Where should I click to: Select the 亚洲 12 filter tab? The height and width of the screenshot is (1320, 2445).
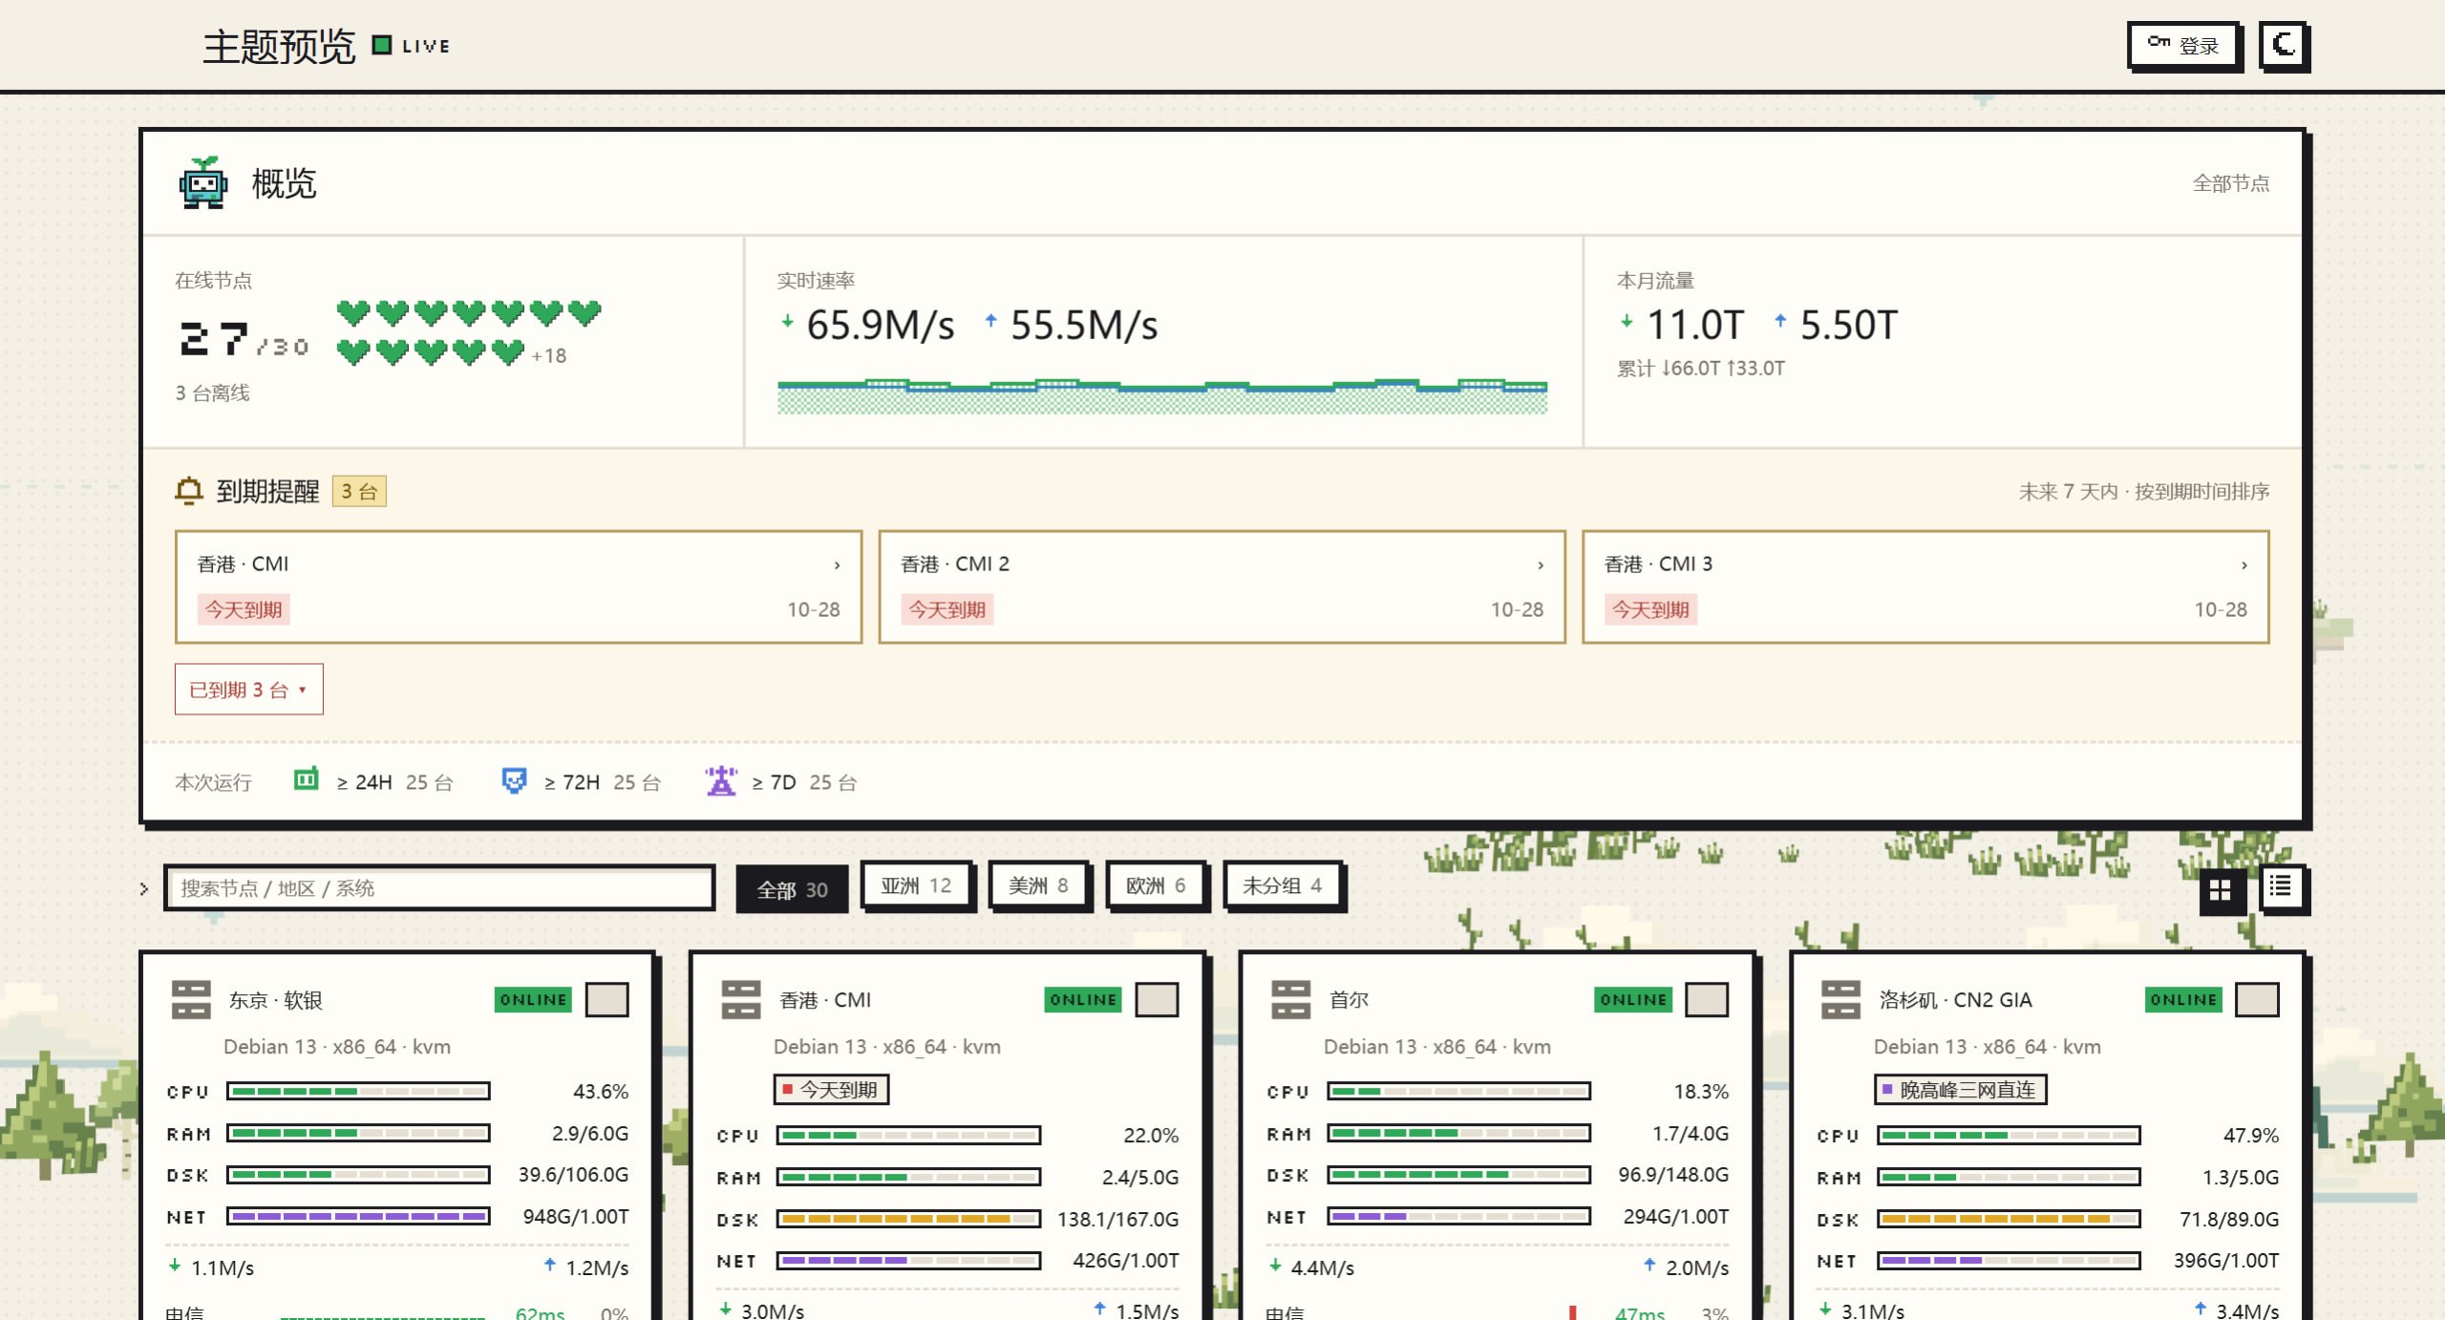(916, 885)
